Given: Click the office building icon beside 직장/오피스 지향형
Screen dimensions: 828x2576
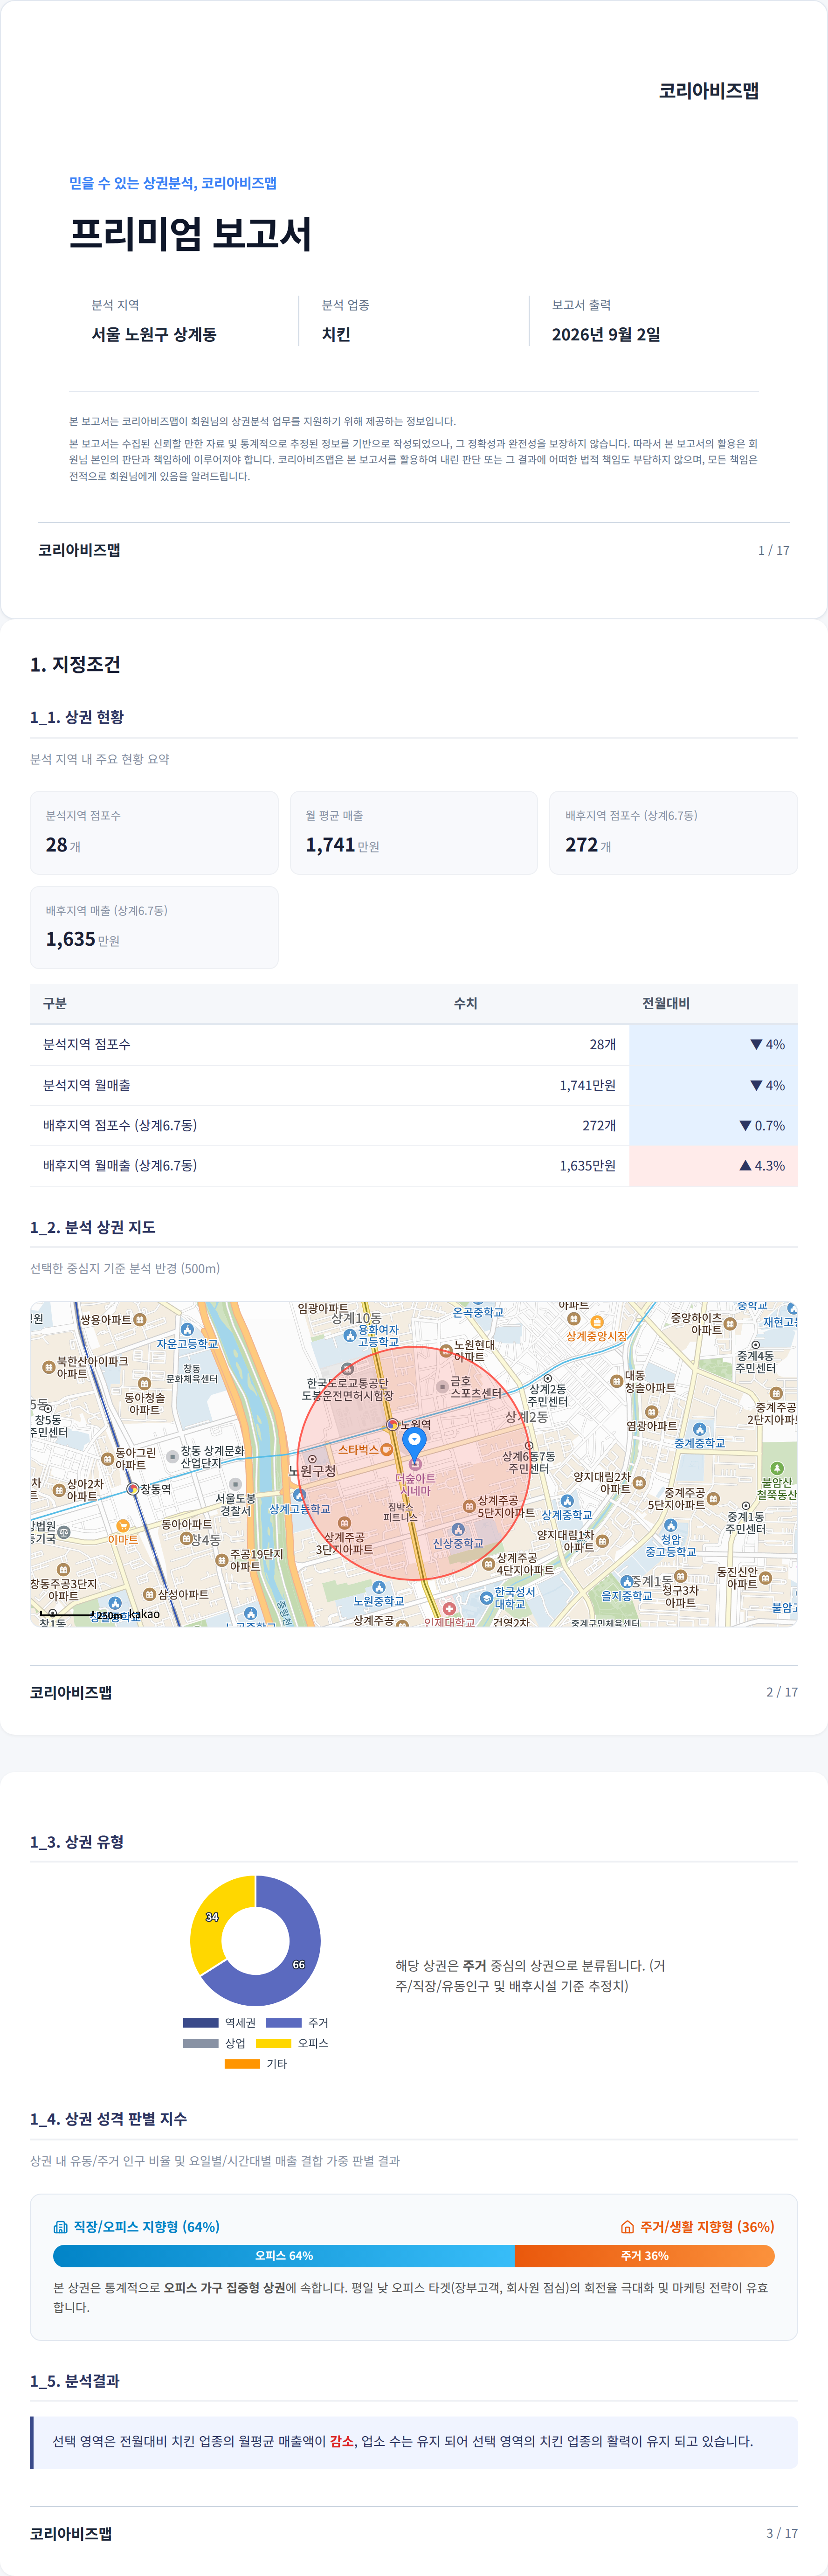Looking at the screenshot, I should 61,2227.
